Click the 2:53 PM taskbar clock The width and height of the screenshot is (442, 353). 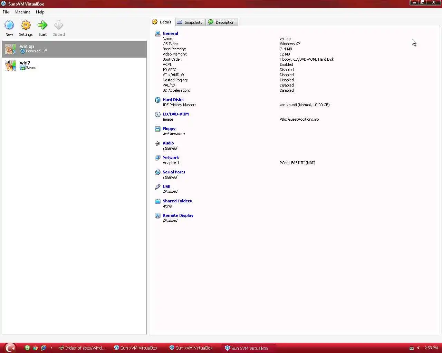431,348
